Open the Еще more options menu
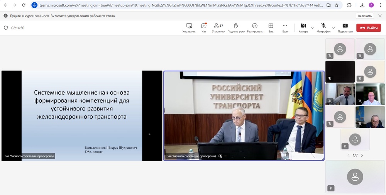The image size is (386, 195). pos(285,28)
